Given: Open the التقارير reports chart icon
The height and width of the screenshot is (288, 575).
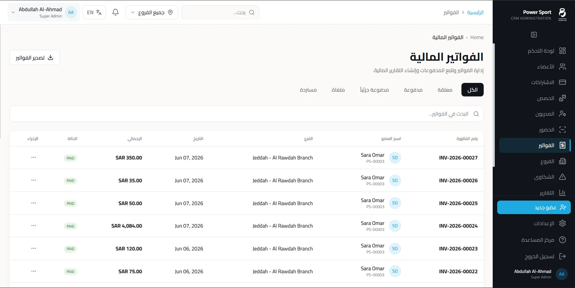Looking at the screenshot, I should click(562, 193).
